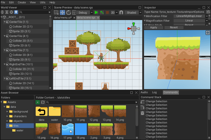Click the green Play button
Screen dimensions: 211x140
96,13
